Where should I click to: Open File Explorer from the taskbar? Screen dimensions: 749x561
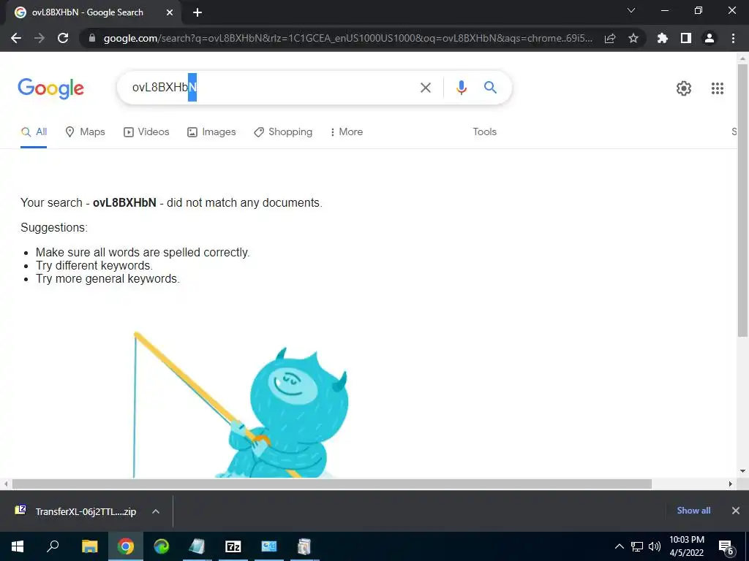tap(89, 546)
